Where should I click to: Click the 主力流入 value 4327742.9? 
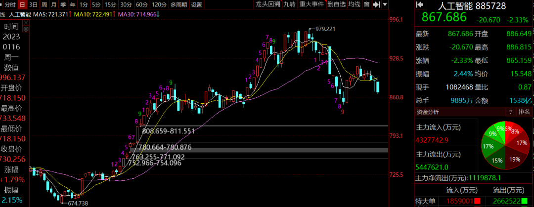click(x=432, y=140)
